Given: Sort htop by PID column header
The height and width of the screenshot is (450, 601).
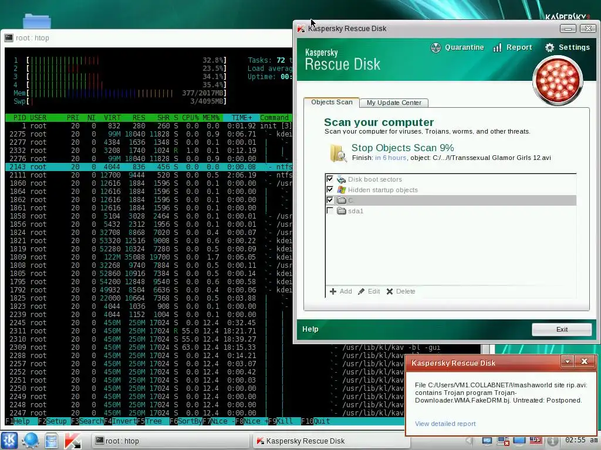Looking at the screenshot, I should click(19, 117).
